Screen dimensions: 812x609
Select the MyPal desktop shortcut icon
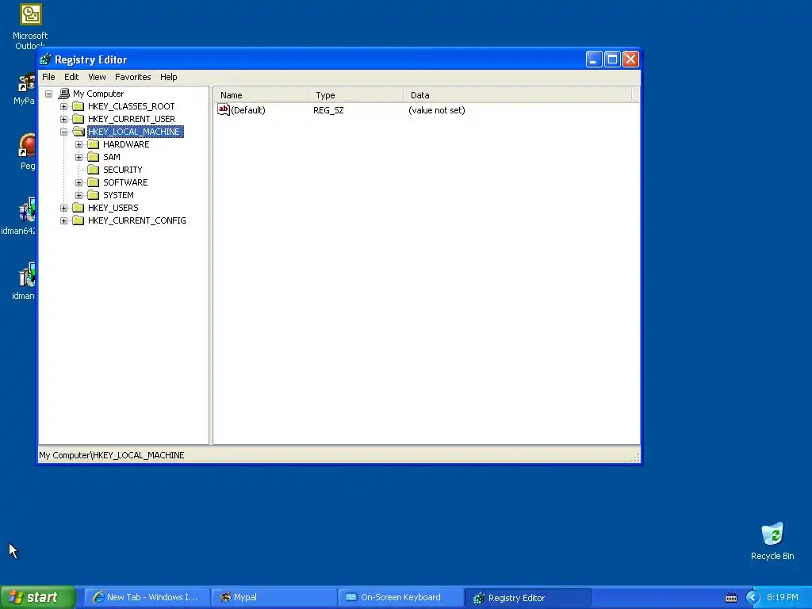pyautogui.click(x=26, y=82)
